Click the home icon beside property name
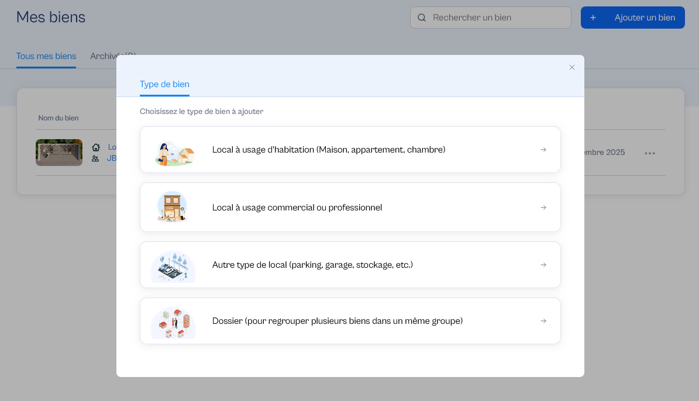The width and height of the screenshot is (699, 401). click(x=96, y=147)
